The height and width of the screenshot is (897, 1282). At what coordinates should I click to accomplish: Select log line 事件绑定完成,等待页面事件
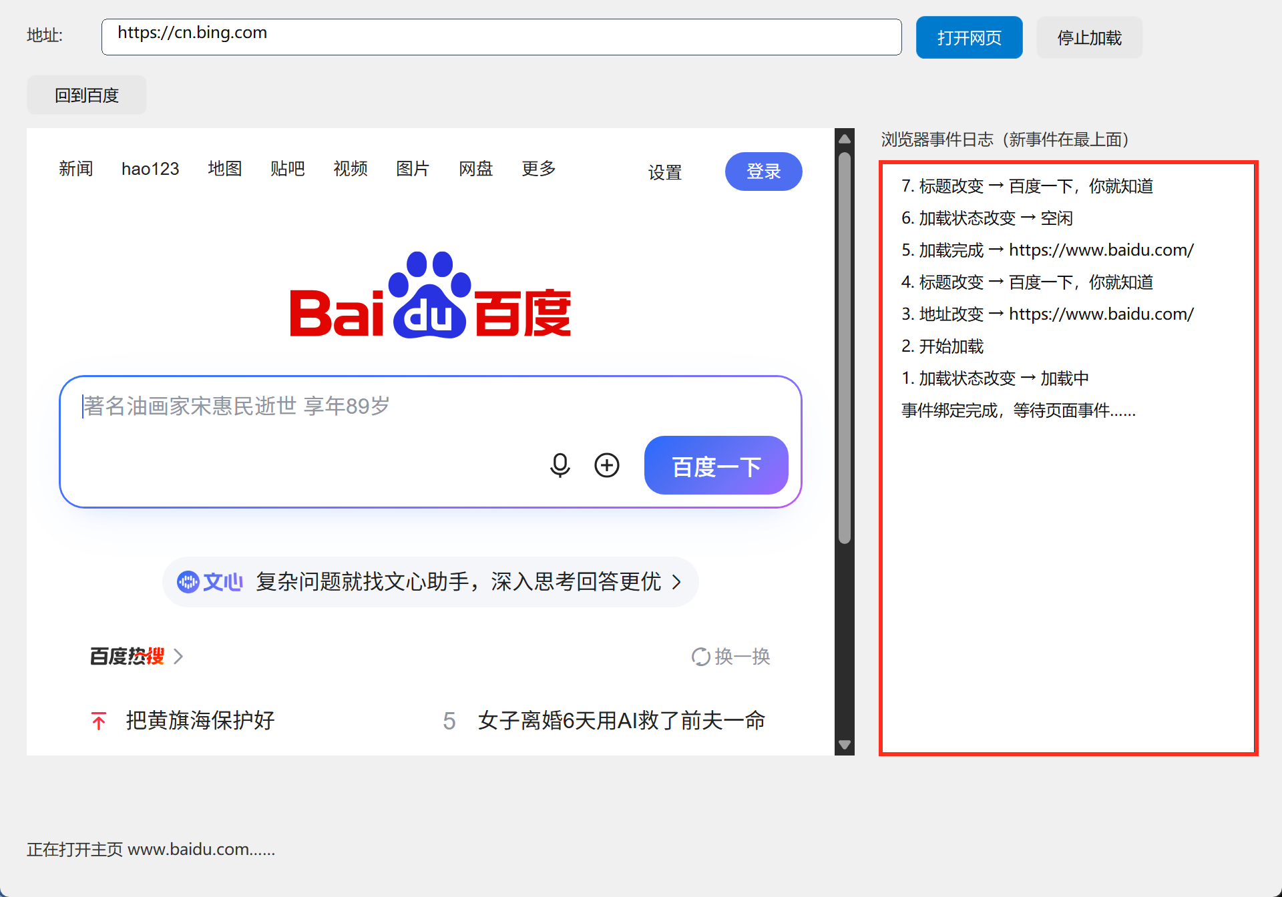[x=1018, y=410]
